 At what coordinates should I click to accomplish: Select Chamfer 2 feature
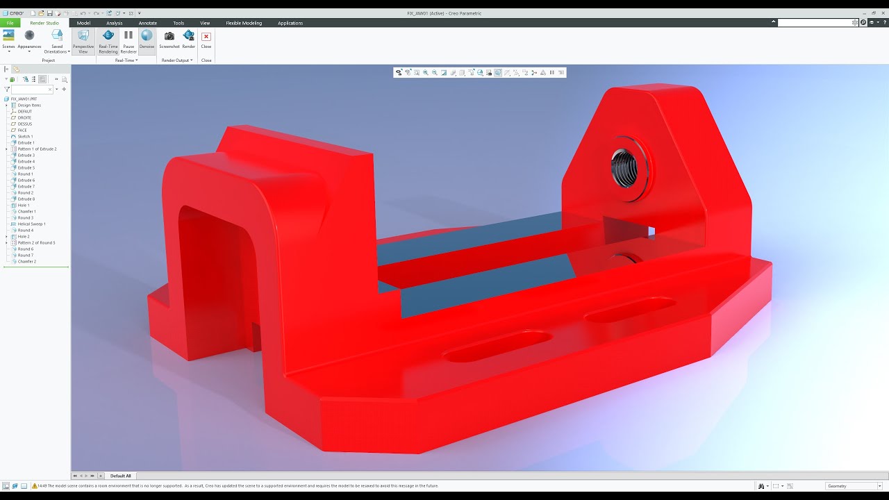(26, 262)
